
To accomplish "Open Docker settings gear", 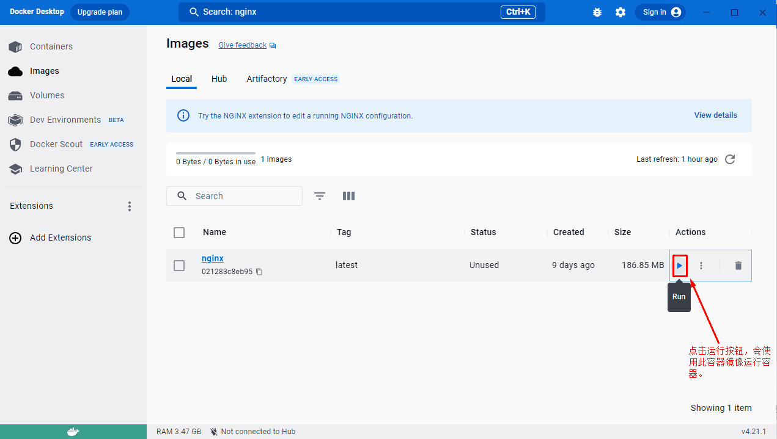I will [x=620, y=12].
